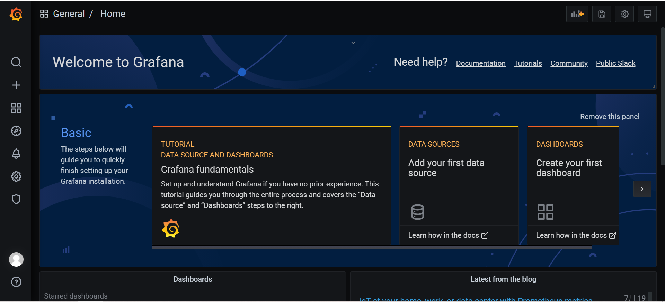
Task: Click the Basic heading text
Action: (76, 133)
